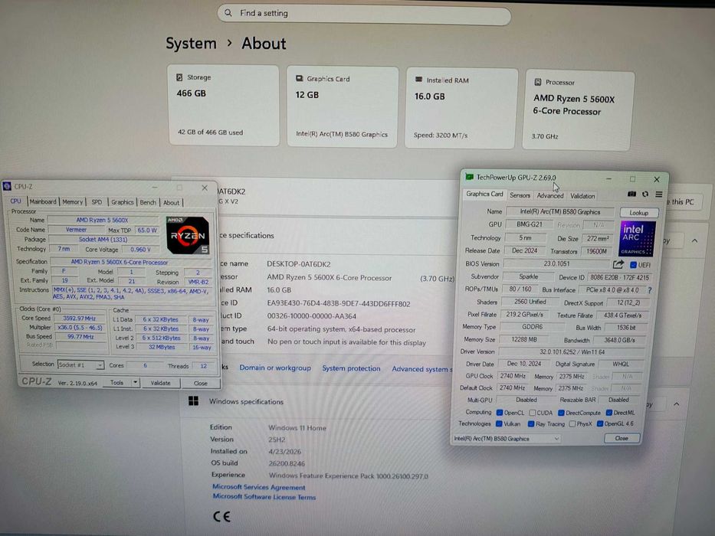Image resolution: width=715 pixels, height=536 pixels.
Task: Toggle the Ray Tracing checkbox
Action: coord(531,424)
